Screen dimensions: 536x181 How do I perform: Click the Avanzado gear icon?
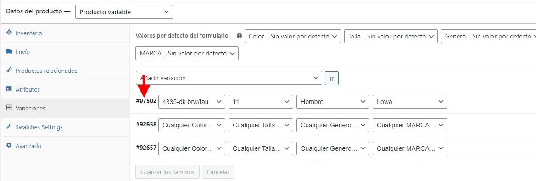coord(9,145)
